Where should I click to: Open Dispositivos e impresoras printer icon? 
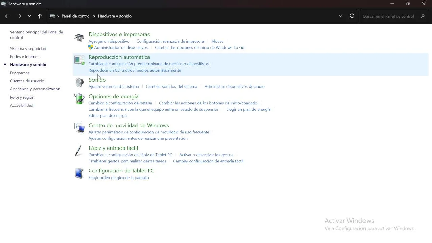79,38
